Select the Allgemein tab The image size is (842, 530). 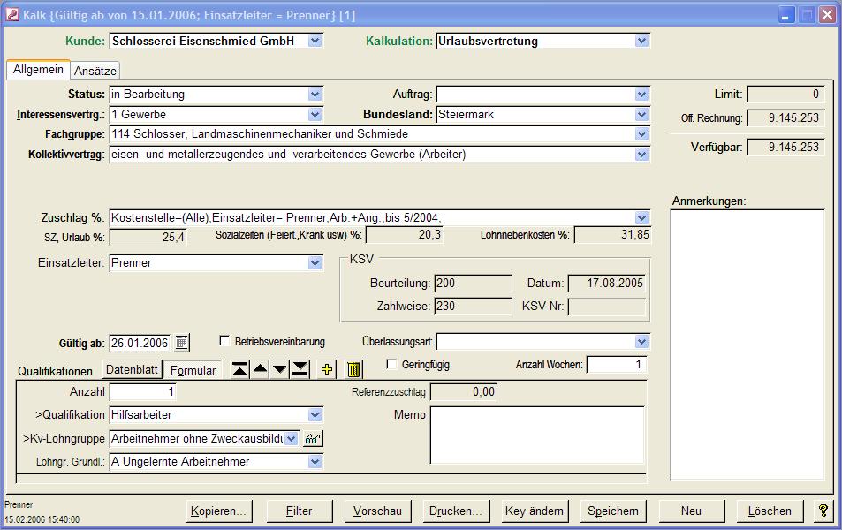38,69
